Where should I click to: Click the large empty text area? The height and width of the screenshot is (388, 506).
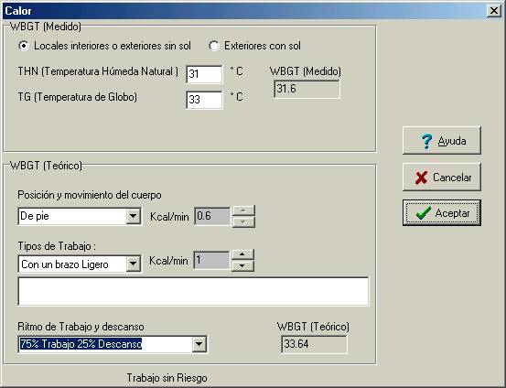tap(193, 291)
